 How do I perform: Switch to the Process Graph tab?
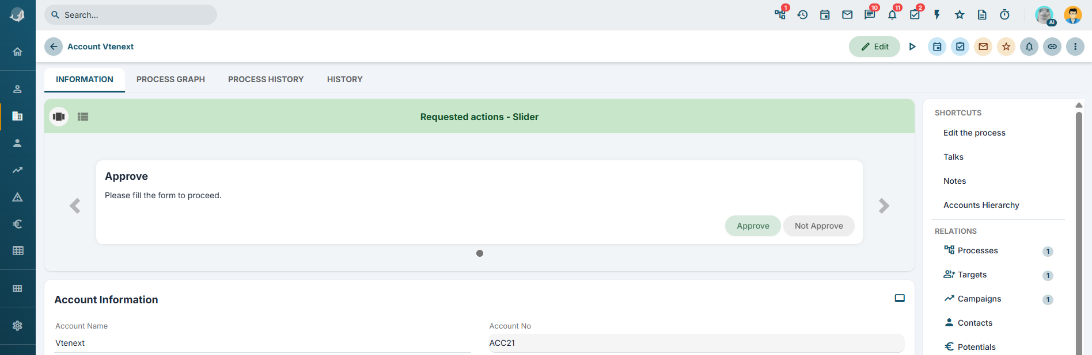tap(170, 79)
